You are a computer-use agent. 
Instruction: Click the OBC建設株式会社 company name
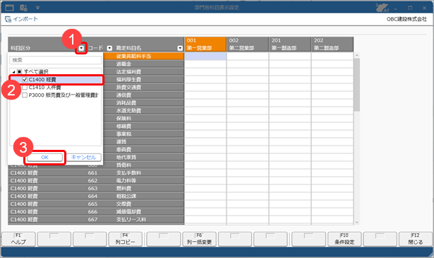406,19
